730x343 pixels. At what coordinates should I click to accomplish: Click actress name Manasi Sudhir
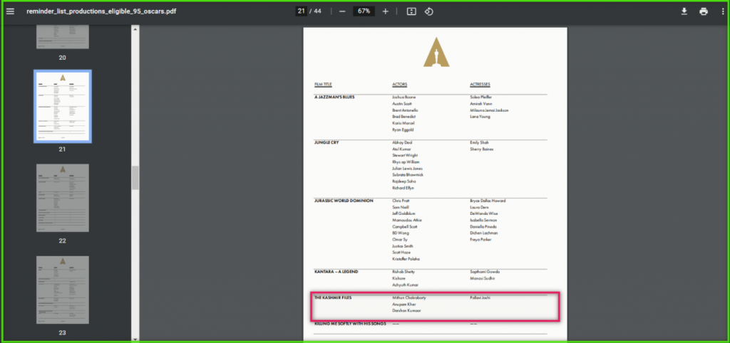(x=483, y=278)
